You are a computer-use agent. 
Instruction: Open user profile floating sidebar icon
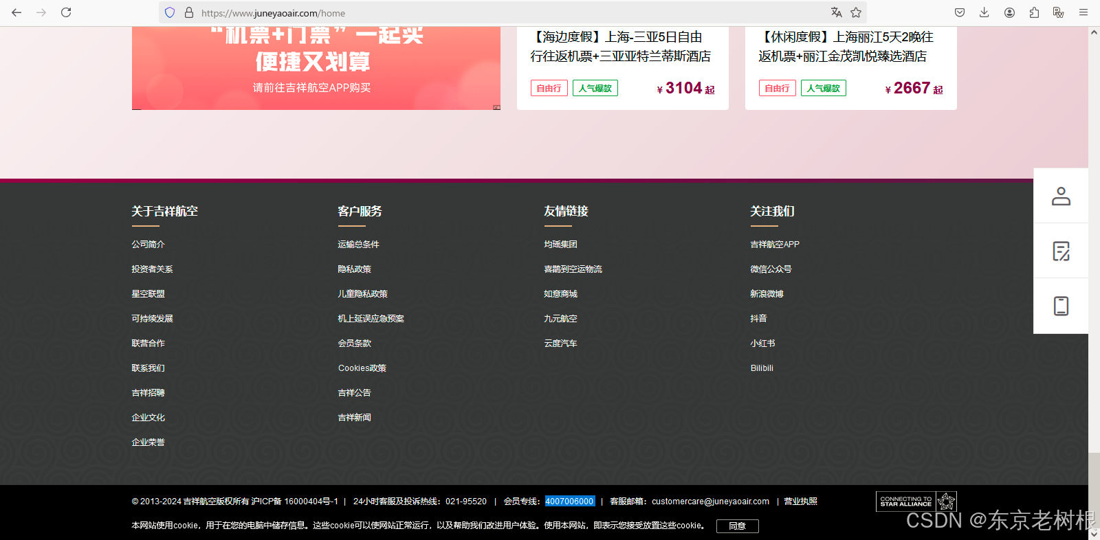pos(1061,196)
